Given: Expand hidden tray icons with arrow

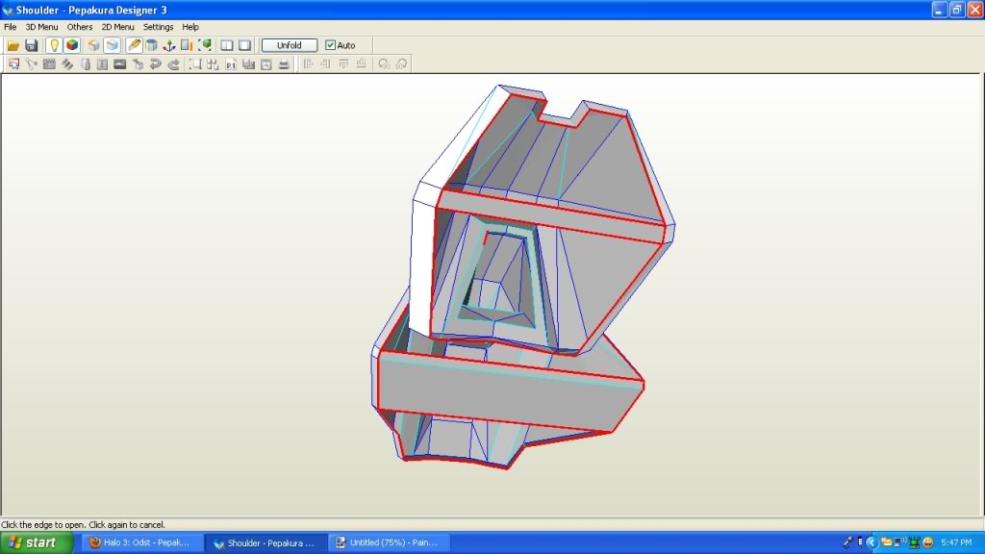Looking at the screenshot, I should tap(871, 542).
